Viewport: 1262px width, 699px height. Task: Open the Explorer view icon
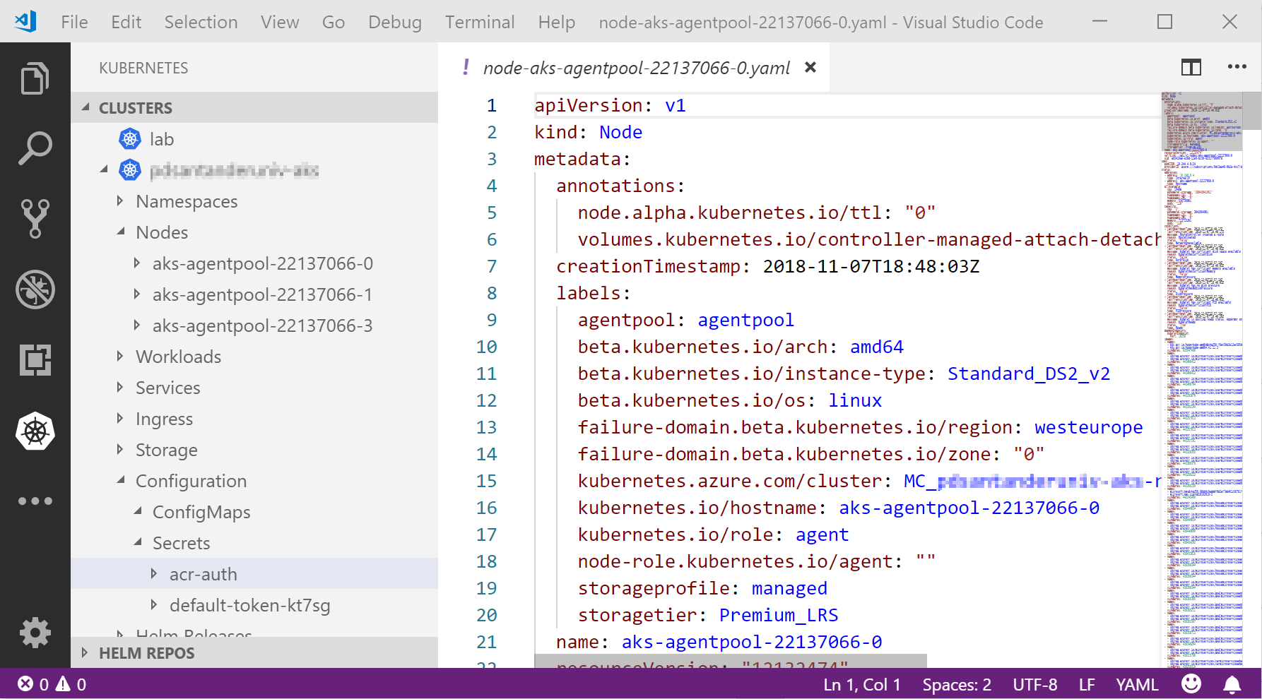pos(35,78)
